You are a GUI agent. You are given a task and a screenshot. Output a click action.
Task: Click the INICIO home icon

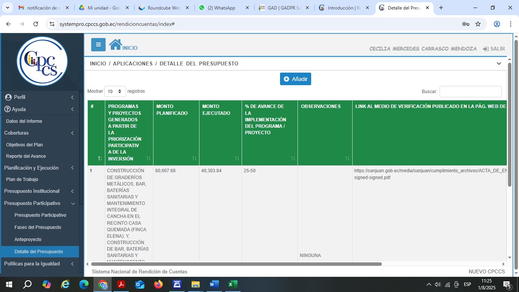(116, 45)
